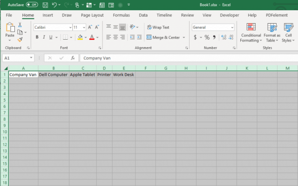The width and height of the screenshot is (298, 186).
Task: Open the General number format dropdown
Action: (x=232, y=28)
